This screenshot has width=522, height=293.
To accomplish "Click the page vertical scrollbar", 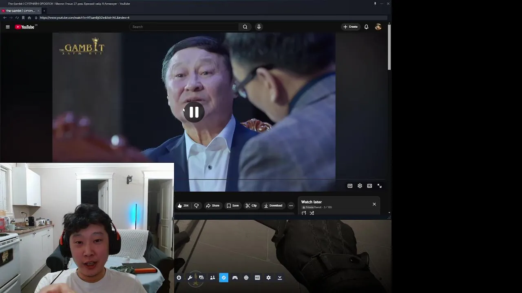I will (x=389, y=47).
